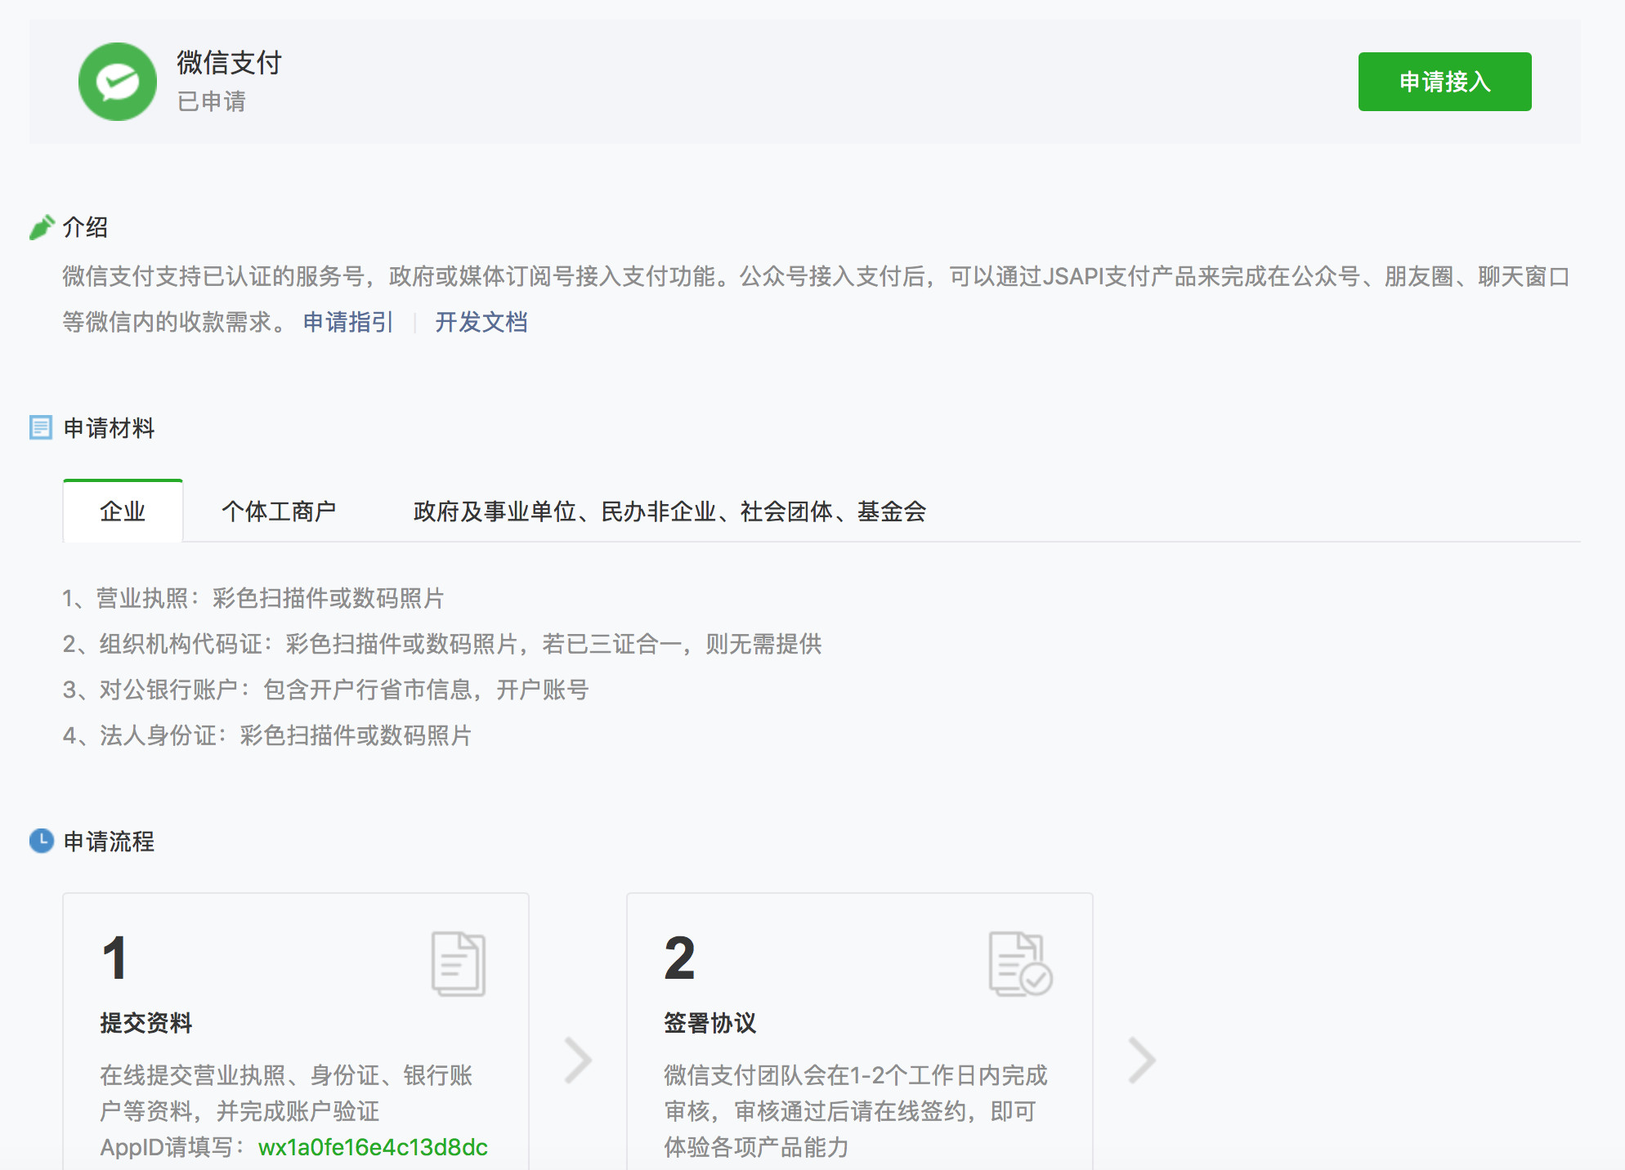
Task: Click the document icon beside 申请材料
Action: tap(41, 427)
